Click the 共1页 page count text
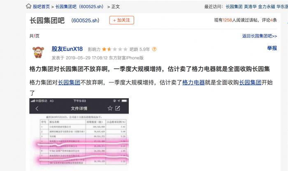The height and width of the screenshot is (171, 288). click(34, 36)
